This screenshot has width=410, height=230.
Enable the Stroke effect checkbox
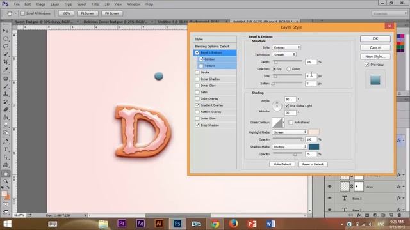[197, 72]
